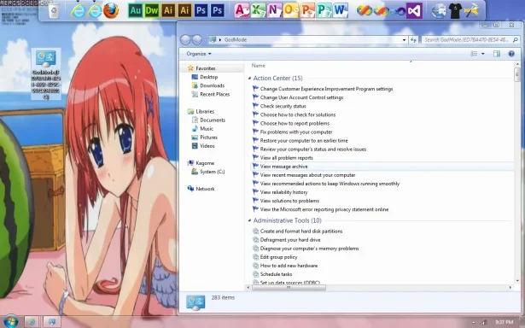Collapse the Action Center group

tap(249, 79)
